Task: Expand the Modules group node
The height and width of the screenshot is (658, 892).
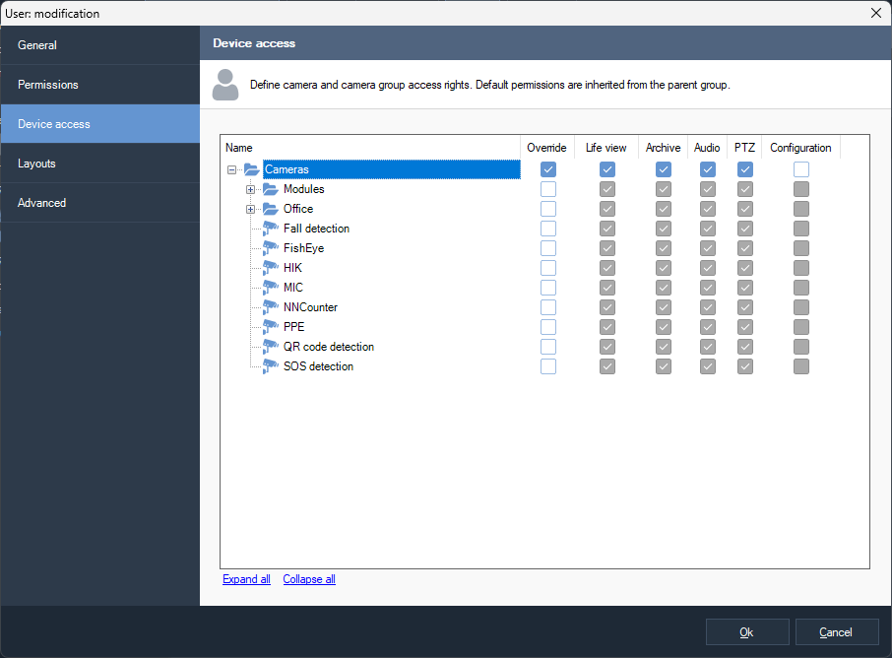Action: [250, 189]
